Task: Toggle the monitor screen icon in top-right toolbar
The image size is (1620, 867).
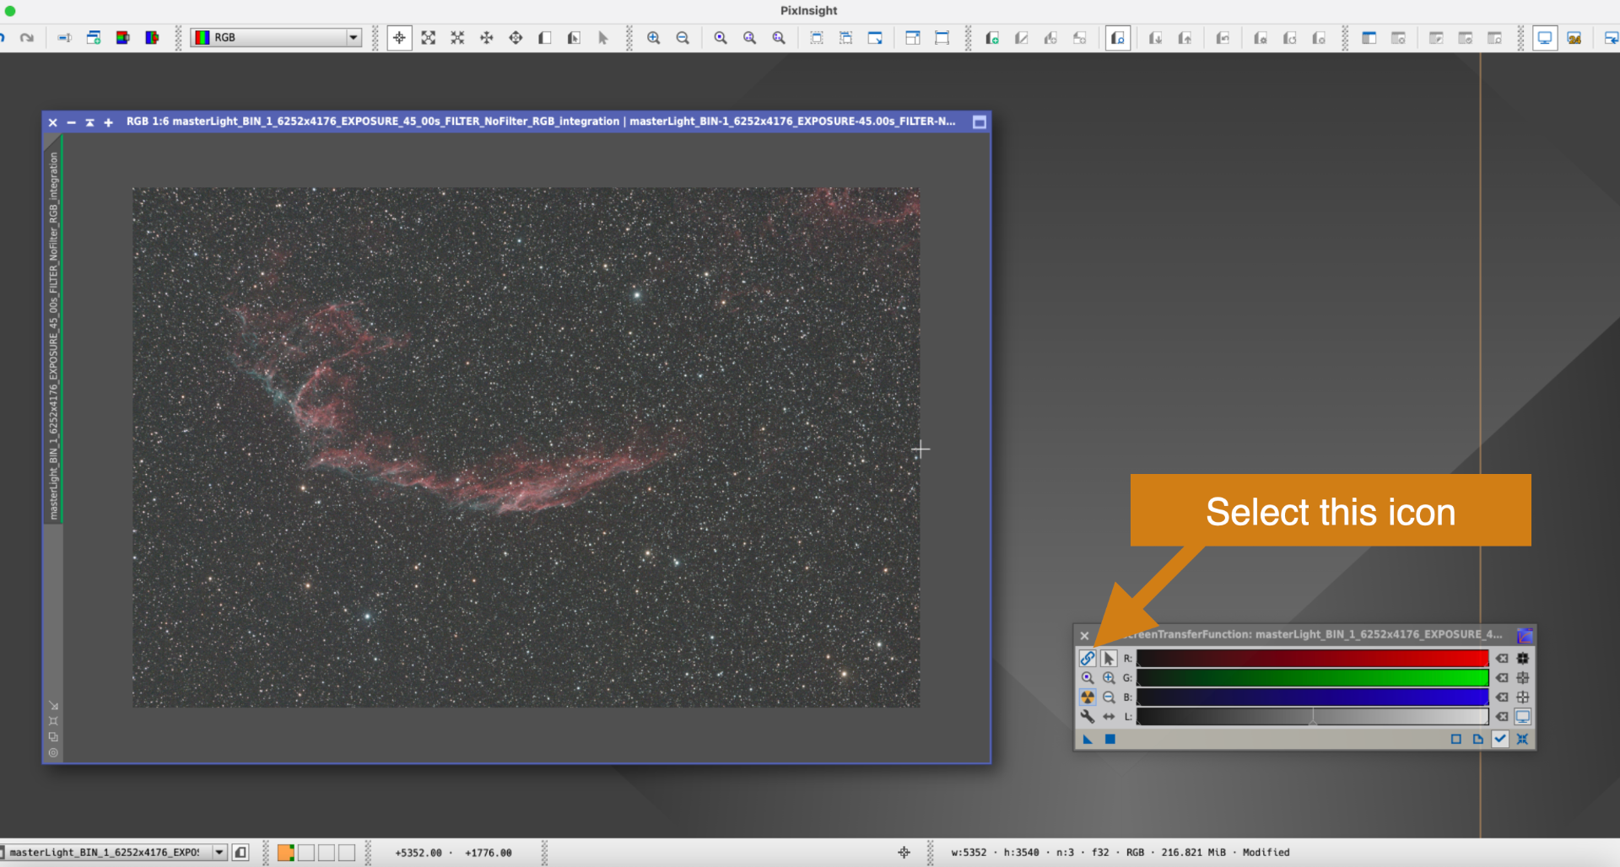Action: click(x=1545, y=38)
